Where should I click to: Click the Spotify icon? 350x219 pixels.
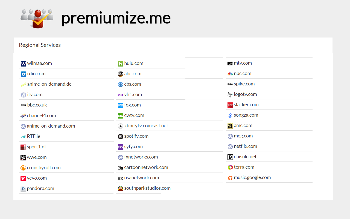click(120, 136)
